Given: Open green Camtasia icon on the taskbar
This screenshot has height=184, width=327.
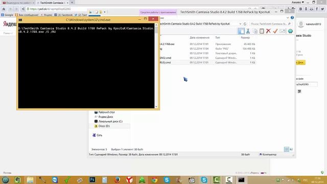Looking at the screenshot, I should point(217,180).
